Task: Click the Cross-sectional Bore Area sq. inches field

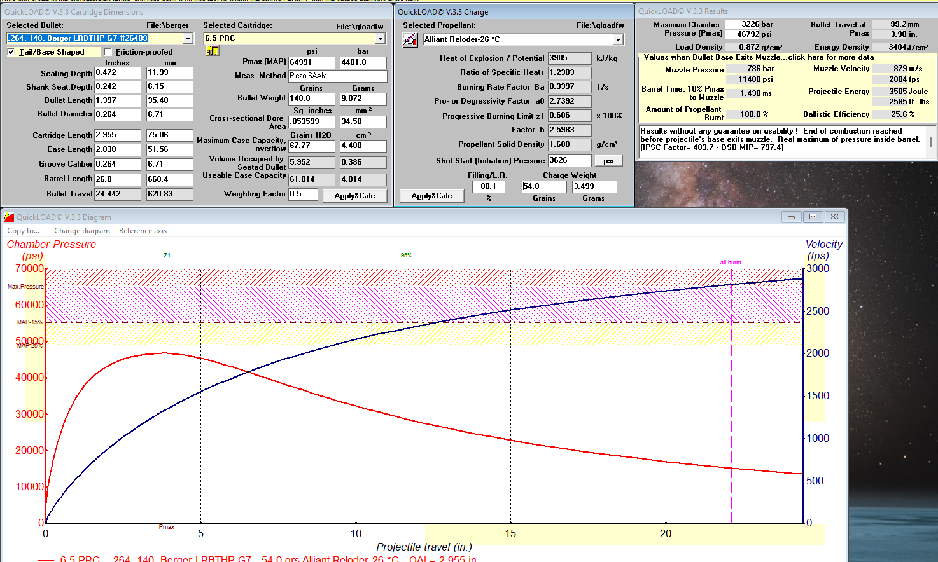Action: [x=311, y=121]
